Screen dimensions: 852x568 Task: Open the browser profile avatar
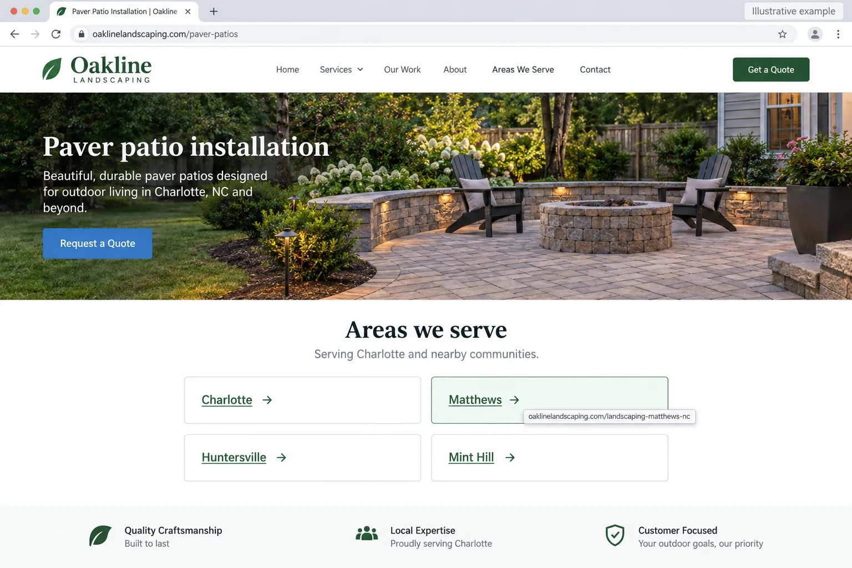(x=815, y=34)
